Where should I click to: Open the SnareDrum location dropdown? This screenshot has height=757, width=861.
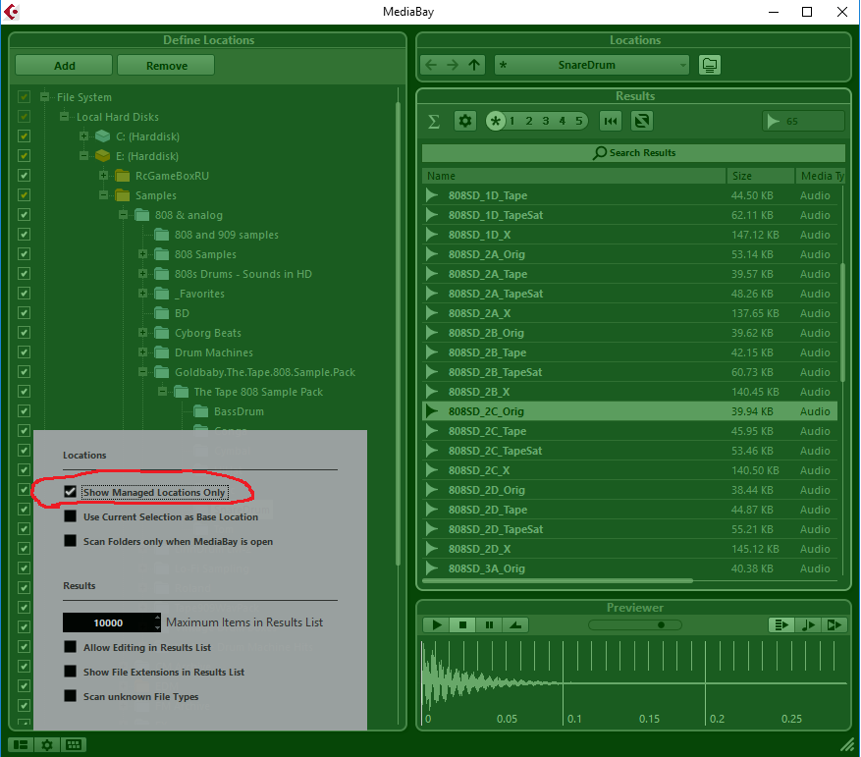point(591,65)
